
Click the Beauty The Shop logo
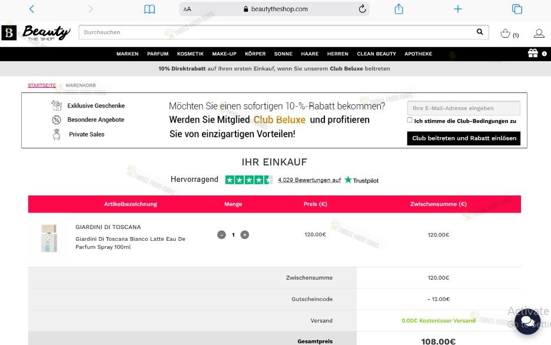(x=36, y=32)
